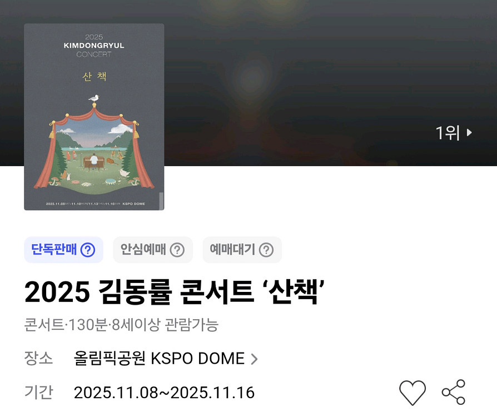Click the 장소 field label
The width and height of the screenshot is (497, 417).
click(x=38, y=358)
